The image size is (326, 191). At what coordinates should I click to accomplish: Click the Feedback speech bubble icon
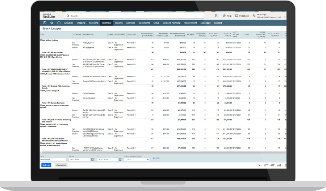(237, 16)
